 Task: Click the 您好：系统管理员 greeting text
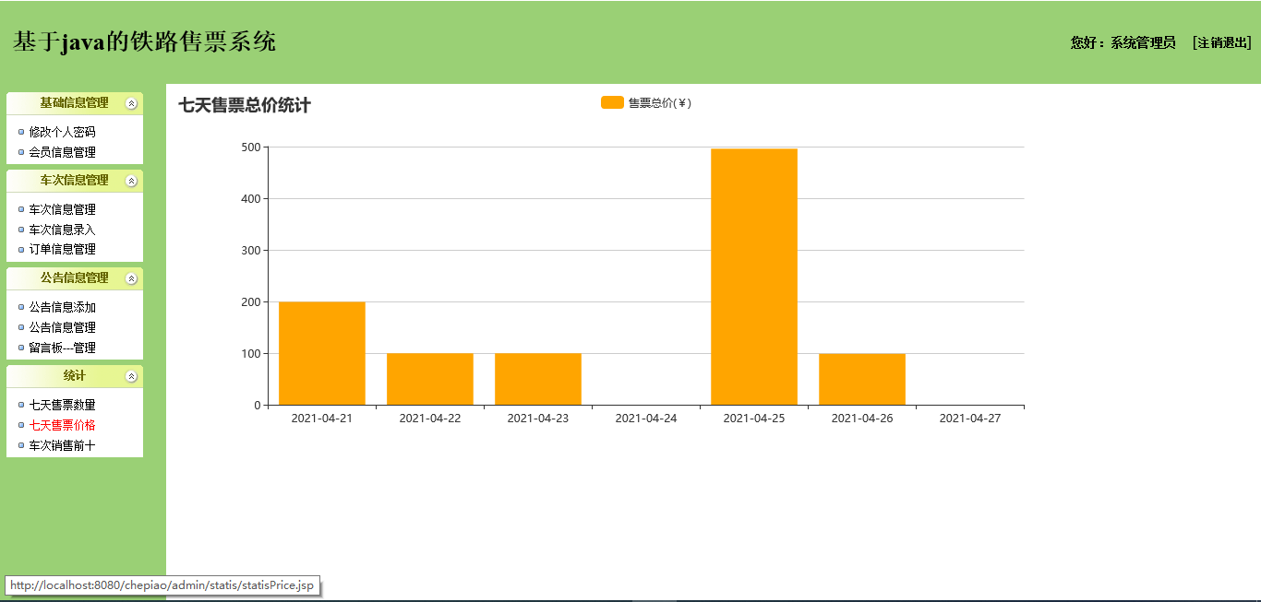coord(1123,42)
